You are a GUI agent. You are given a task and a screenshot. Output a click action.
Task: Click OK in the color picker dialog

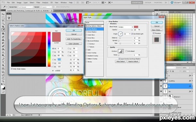coord(74,30)
